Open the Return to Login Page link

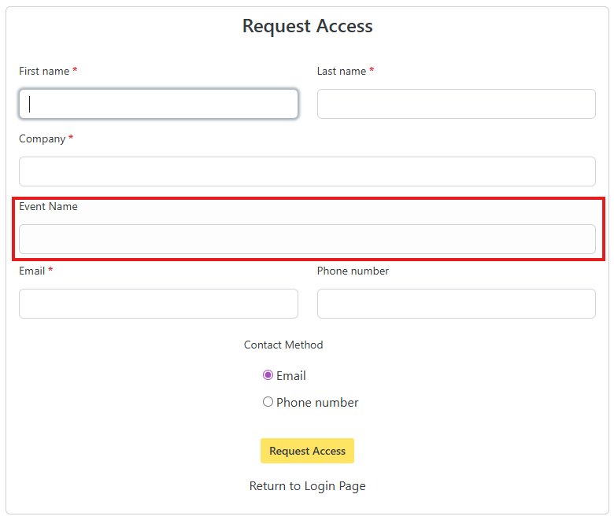point(307,486)
